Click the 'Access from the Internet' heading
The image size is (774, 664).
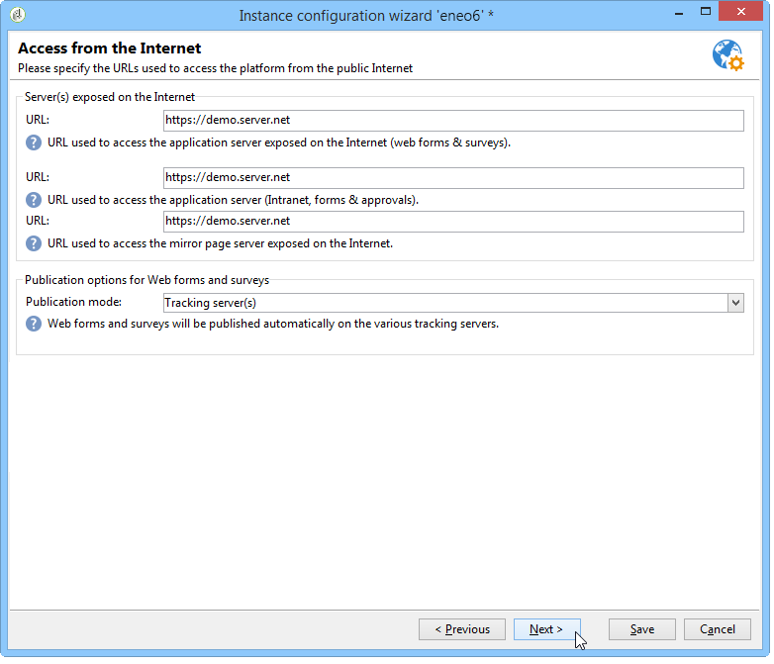110,48
